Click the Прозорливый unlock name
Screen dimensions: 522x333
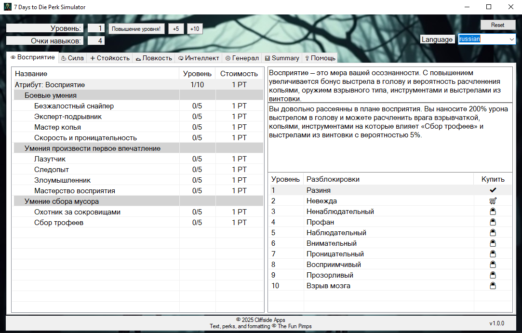coord(330,275)
